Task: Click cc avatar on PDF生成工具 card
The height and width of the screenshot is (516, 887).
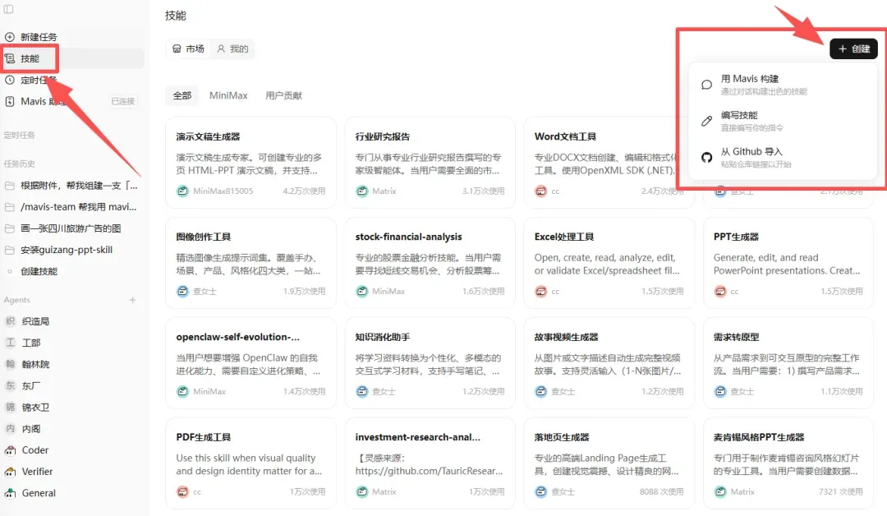Action: click(182, 491)
